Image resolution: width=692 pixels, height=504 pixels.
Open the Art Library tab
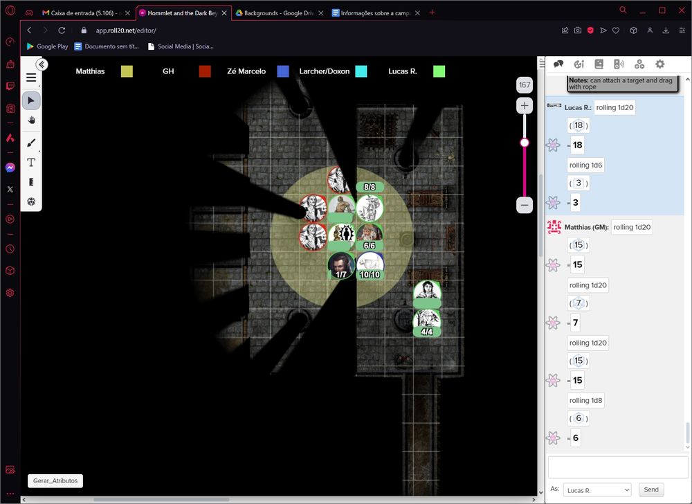point(579,64)
